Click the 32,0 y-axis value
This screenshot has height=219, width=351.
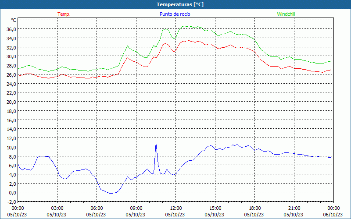(x=11, y=47)
